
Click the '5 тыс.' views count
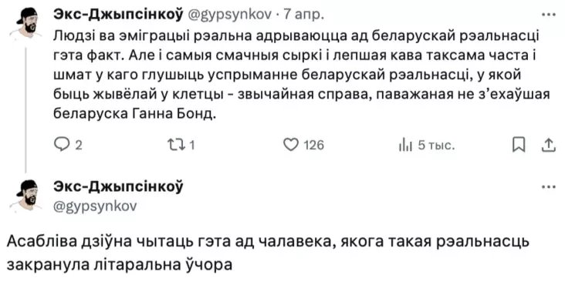tap(436, 145)
